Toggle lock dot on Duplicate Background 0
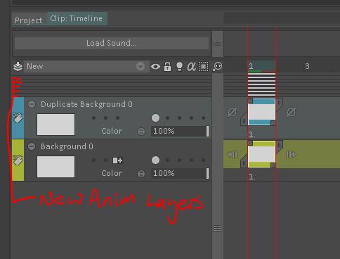The image size is (340, 259). pos(167,118)
